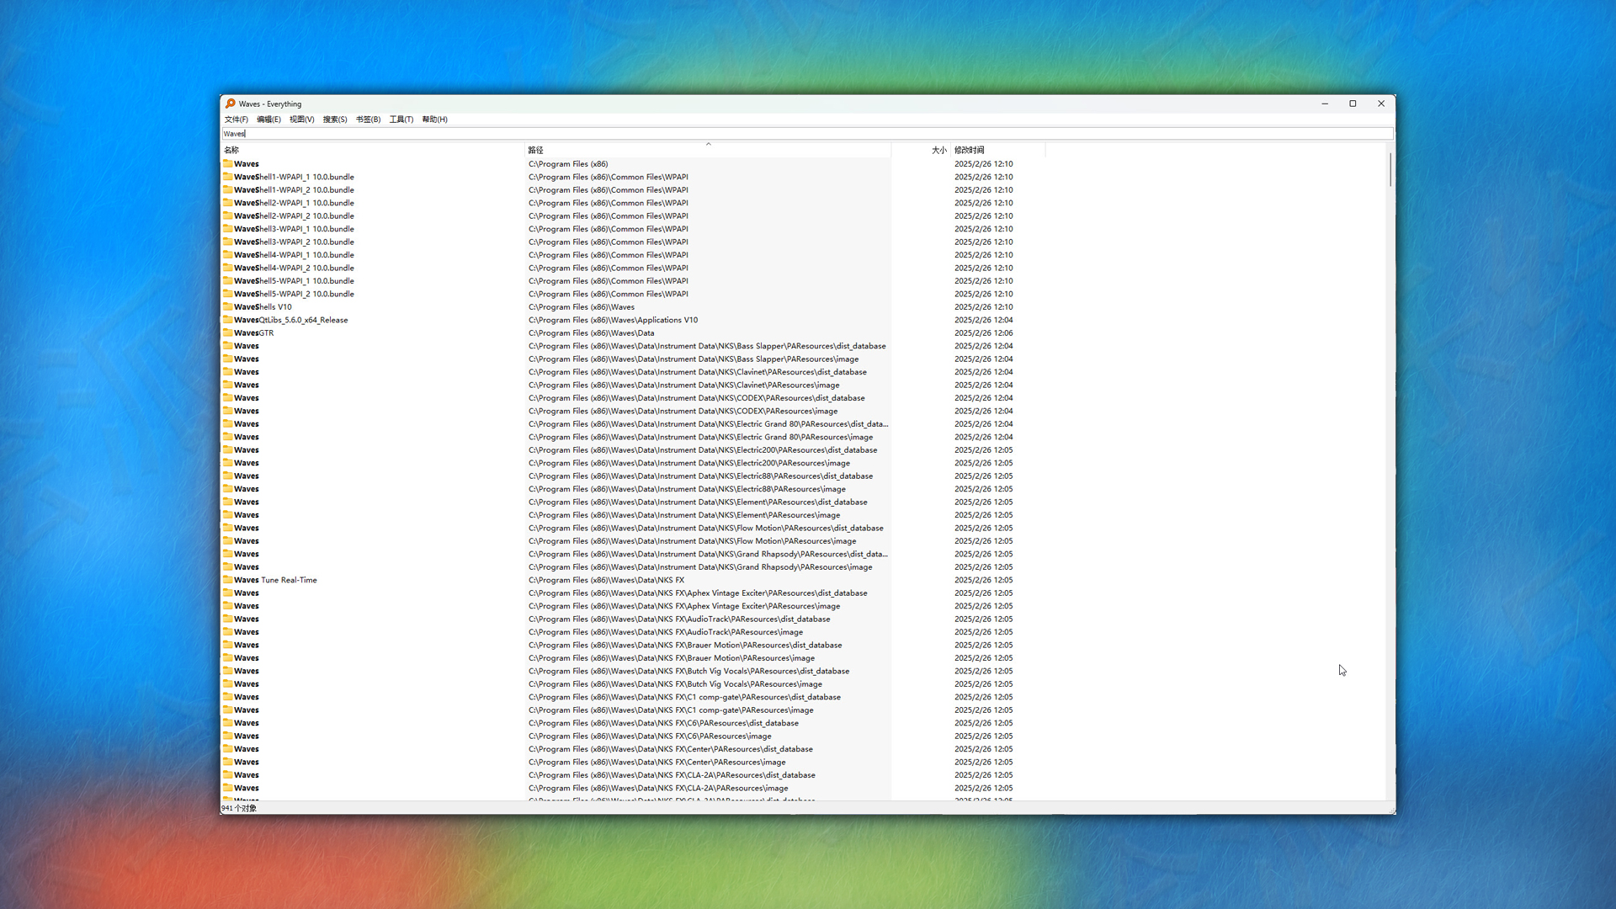
Task: Click folder icon in Brauer Motion dist_database row
Action: pyautogui.click(x=227, y=646)
